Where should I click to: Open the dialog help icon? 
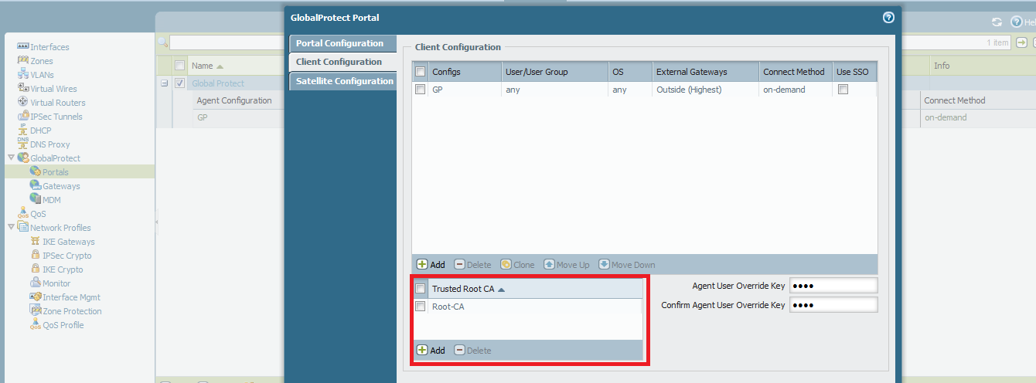[x=888, y=18]
